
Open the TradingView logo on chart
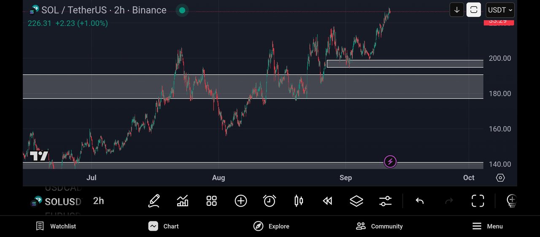click(39, 156)
